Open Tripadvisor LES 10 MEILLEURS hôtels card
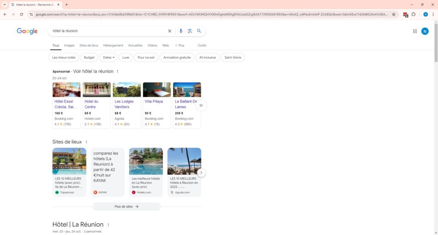438x235 pixels. 69,172
